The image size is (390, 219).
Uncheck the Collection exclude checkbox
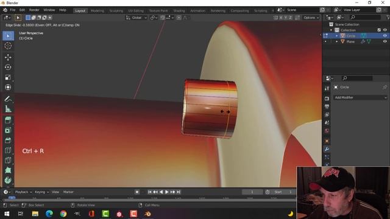(379, 30)
